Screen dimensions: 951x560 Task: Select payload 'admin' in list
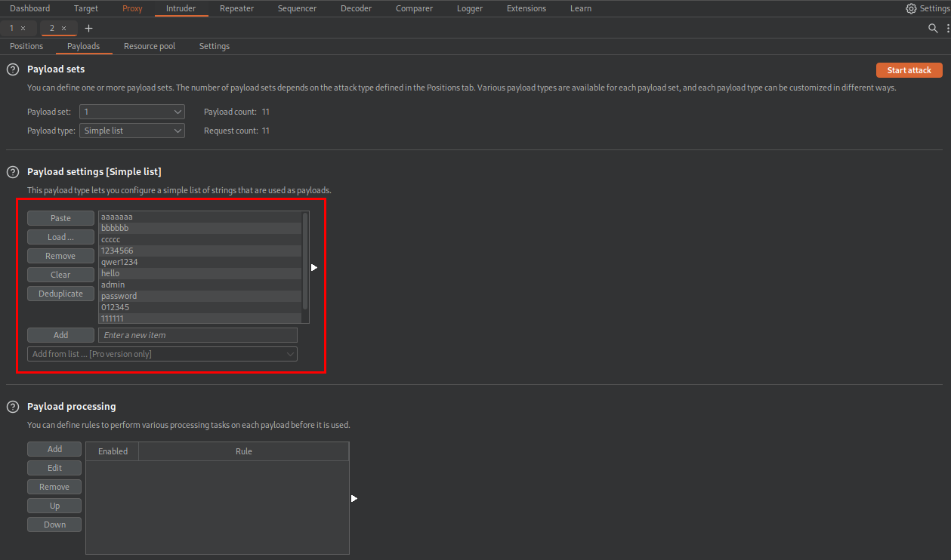point(200,285)
